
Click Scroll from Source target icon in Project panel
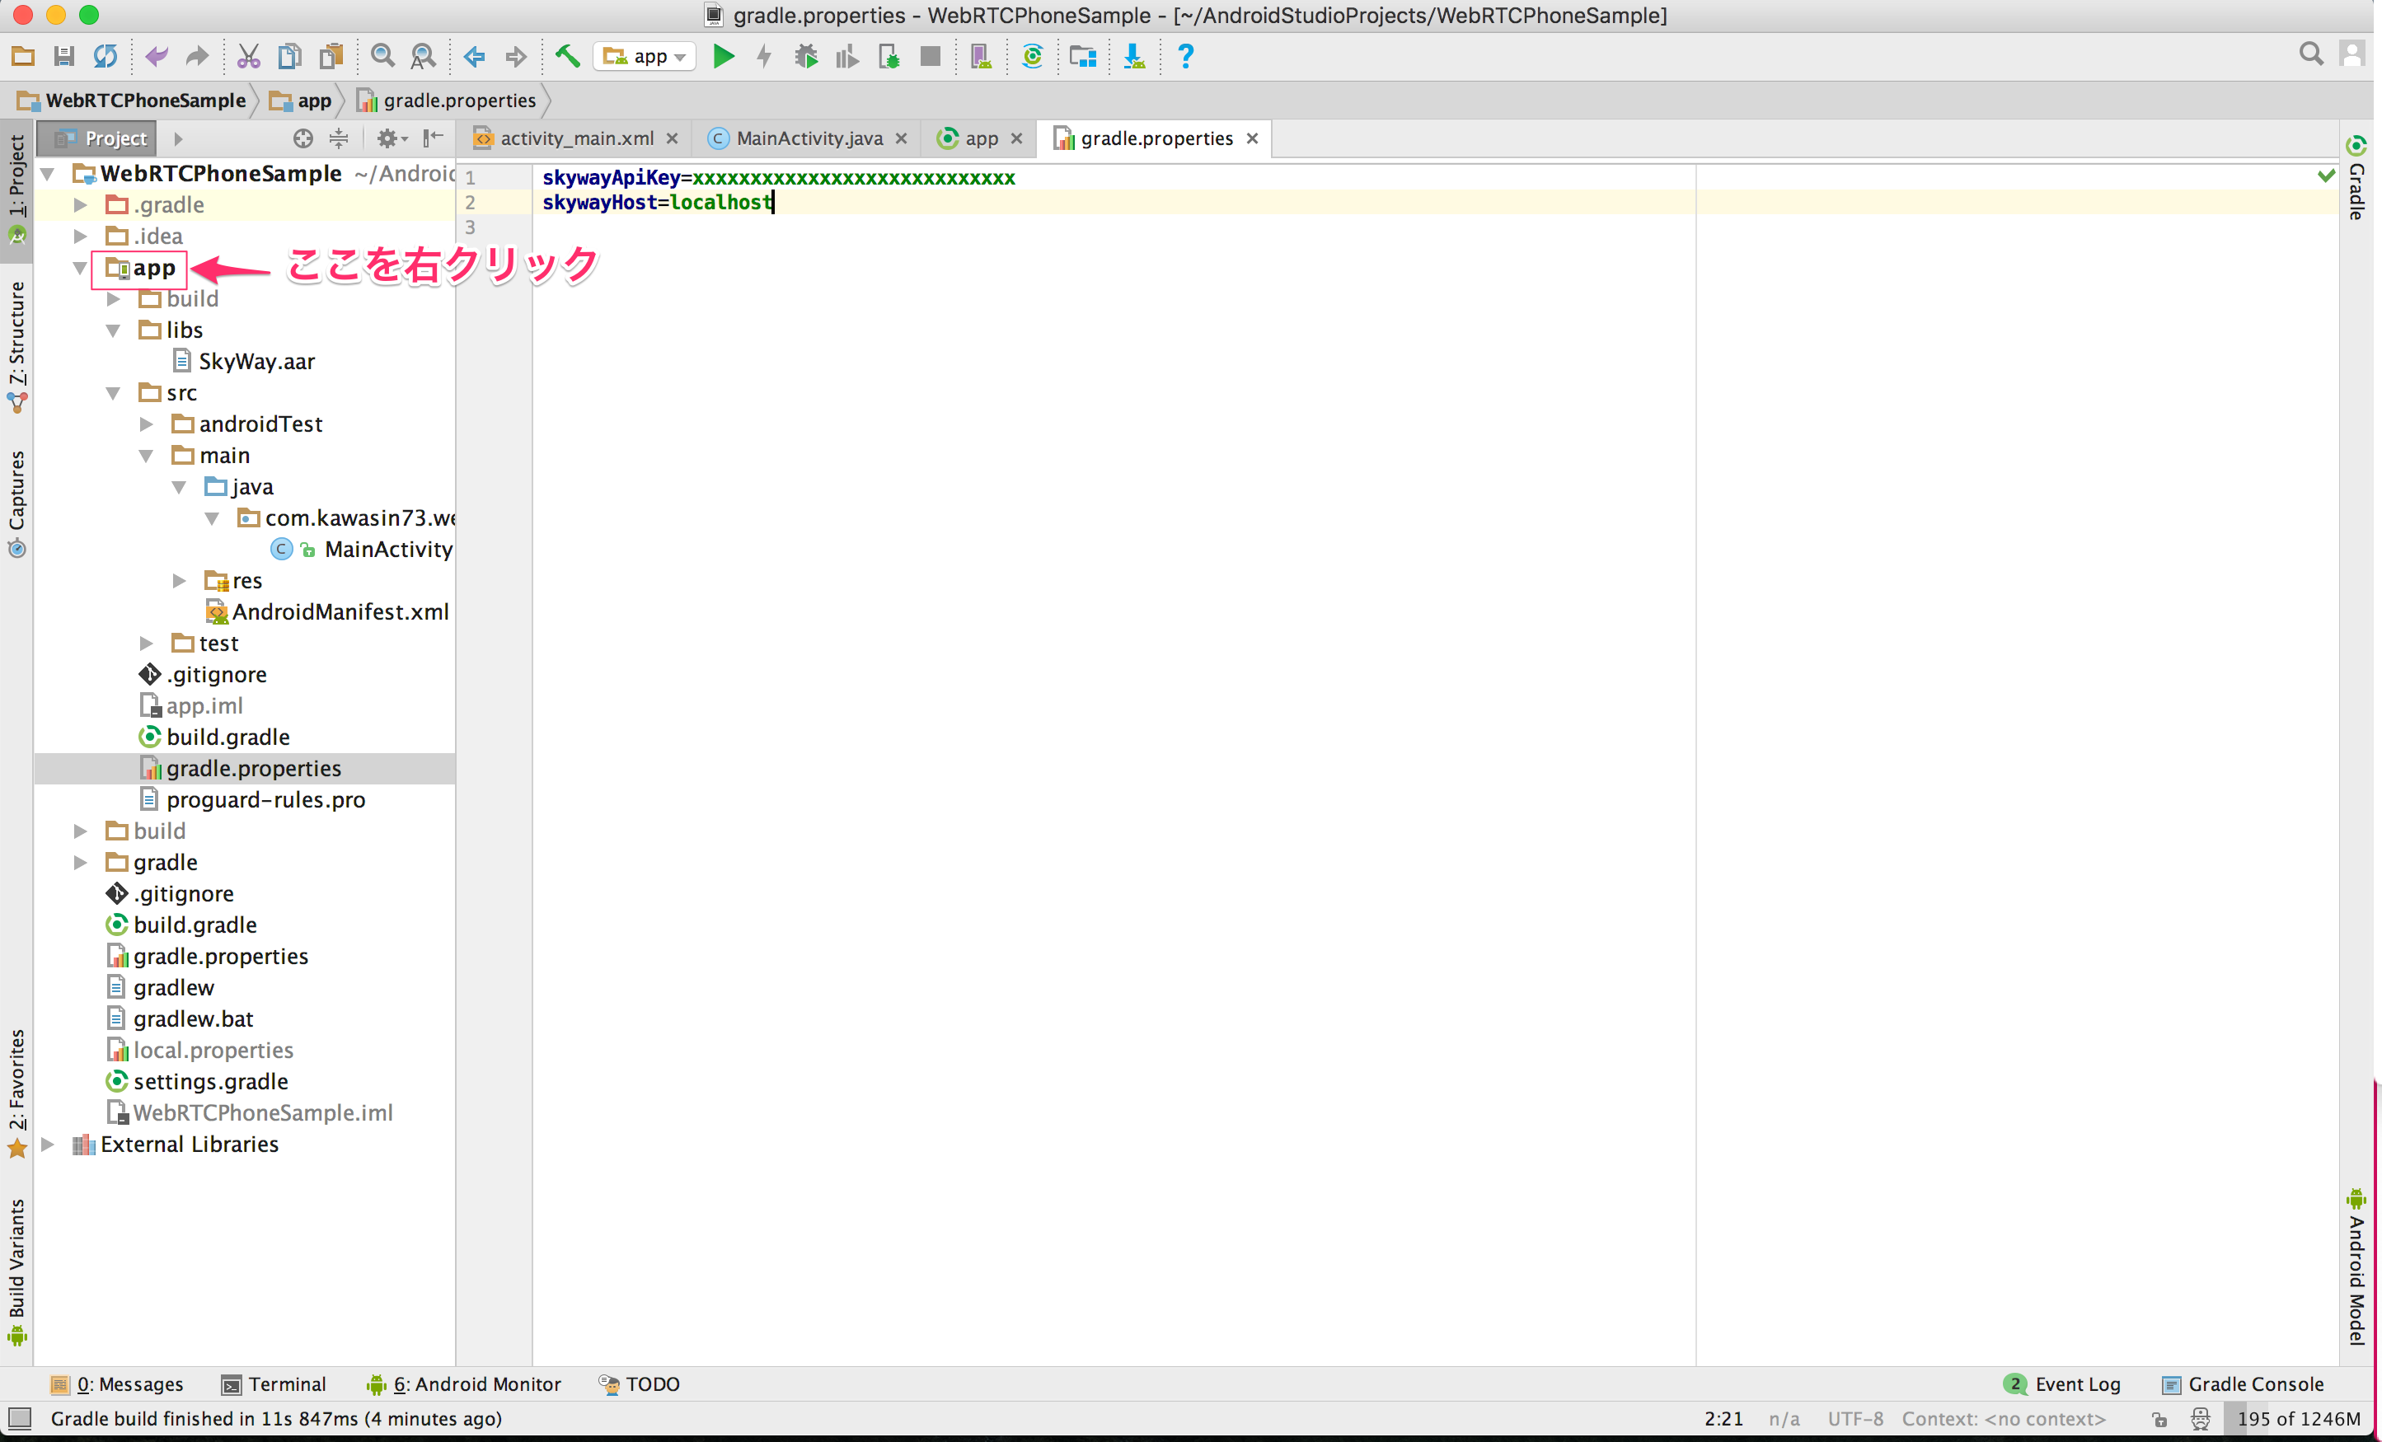click(302, 138)
